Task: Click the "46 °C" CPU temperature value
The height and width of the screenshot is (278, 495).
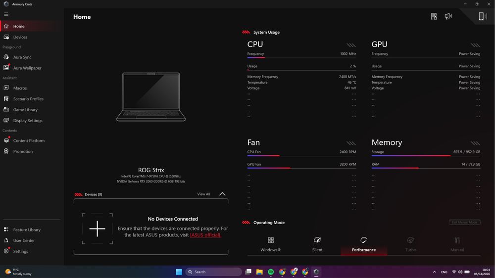Action: point(351,82)
